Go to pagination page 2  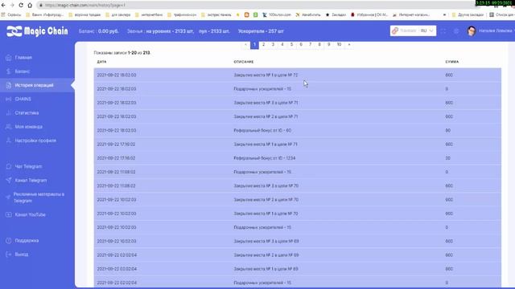pos(263,45)
